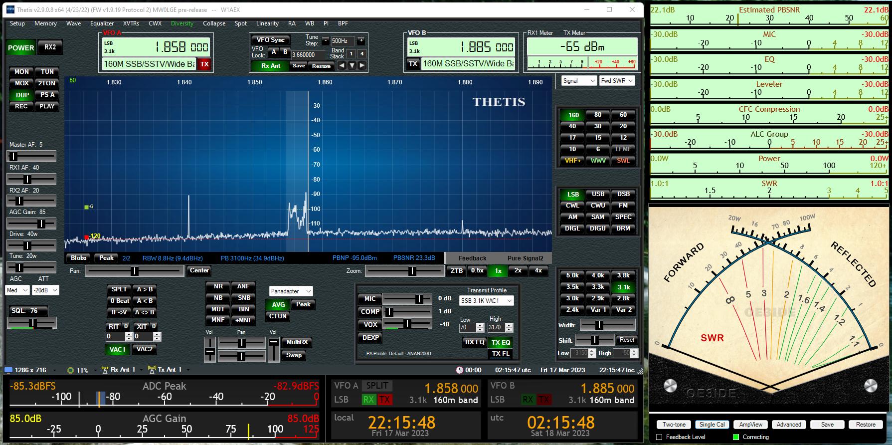The width and height of the screenshot is (892, 445).
Task: Enable NR noise reduction
Action: (x=218, y=286)
